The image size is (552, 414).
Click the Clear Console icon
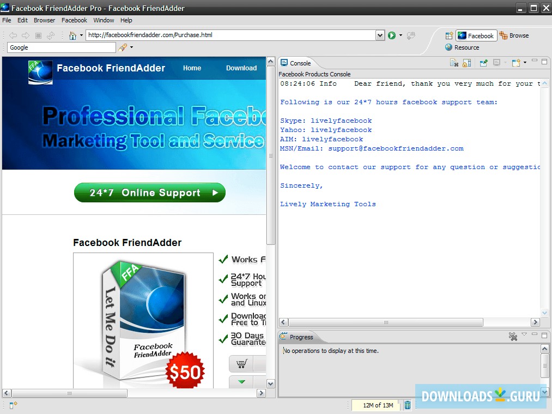tap(454, 63)
